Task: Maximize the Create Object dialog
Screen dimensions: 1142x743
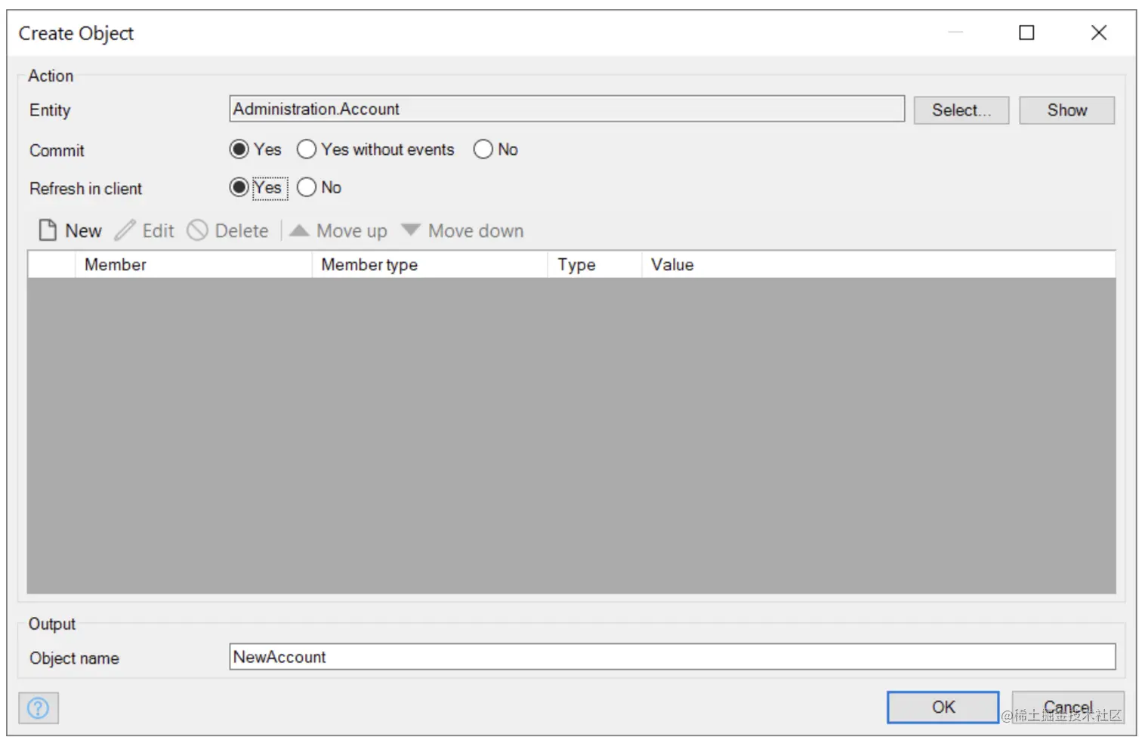Action: click(1026, 32)
